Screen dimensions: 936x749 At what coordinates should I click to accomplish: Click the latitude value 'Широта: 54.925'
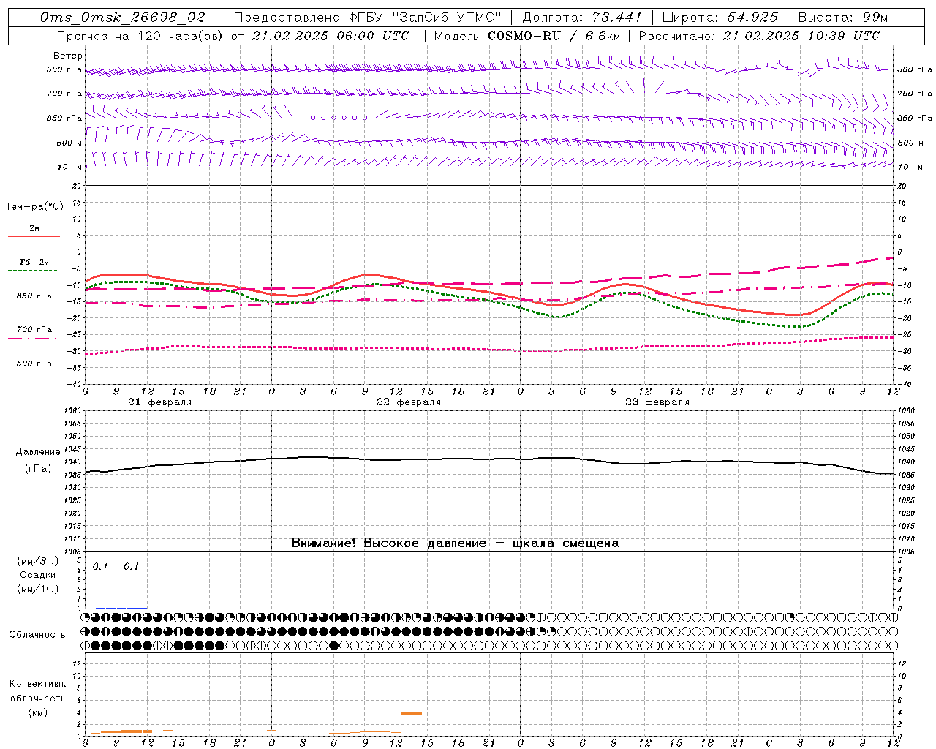point(720,18)
